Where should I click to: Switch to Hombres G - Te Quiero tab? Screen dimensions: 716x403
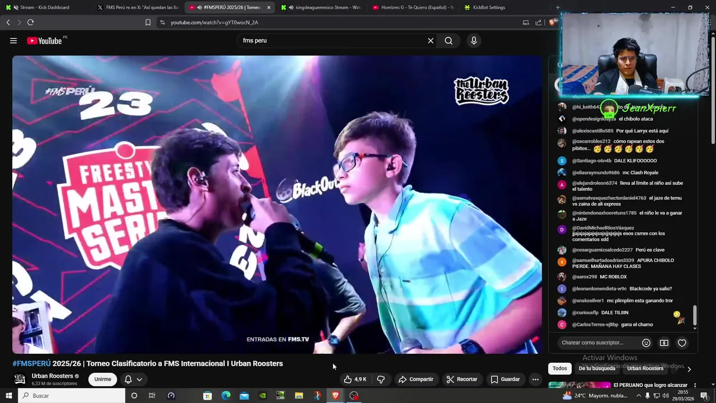(413, 7)
